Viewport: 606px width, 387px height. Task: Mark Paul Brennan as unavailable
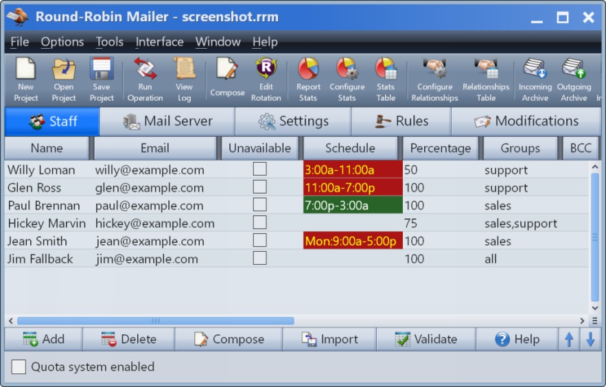259,204
